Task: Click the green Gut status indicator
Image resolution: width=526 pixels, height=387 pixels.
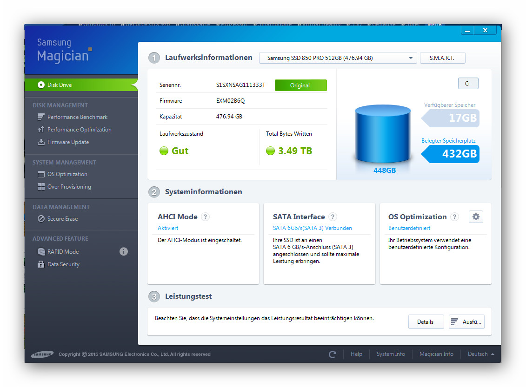Action: pos(164,151)
